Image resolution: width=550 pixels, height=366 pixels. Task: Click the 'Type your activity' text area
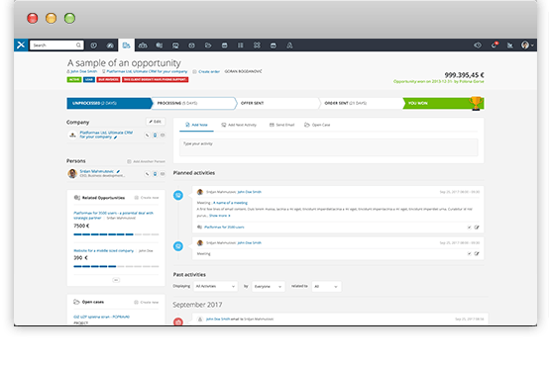pos(329,147)
